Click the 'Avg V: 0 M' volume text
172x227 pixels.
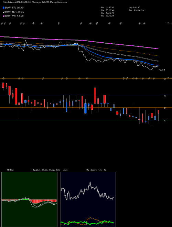click(134, 7)
